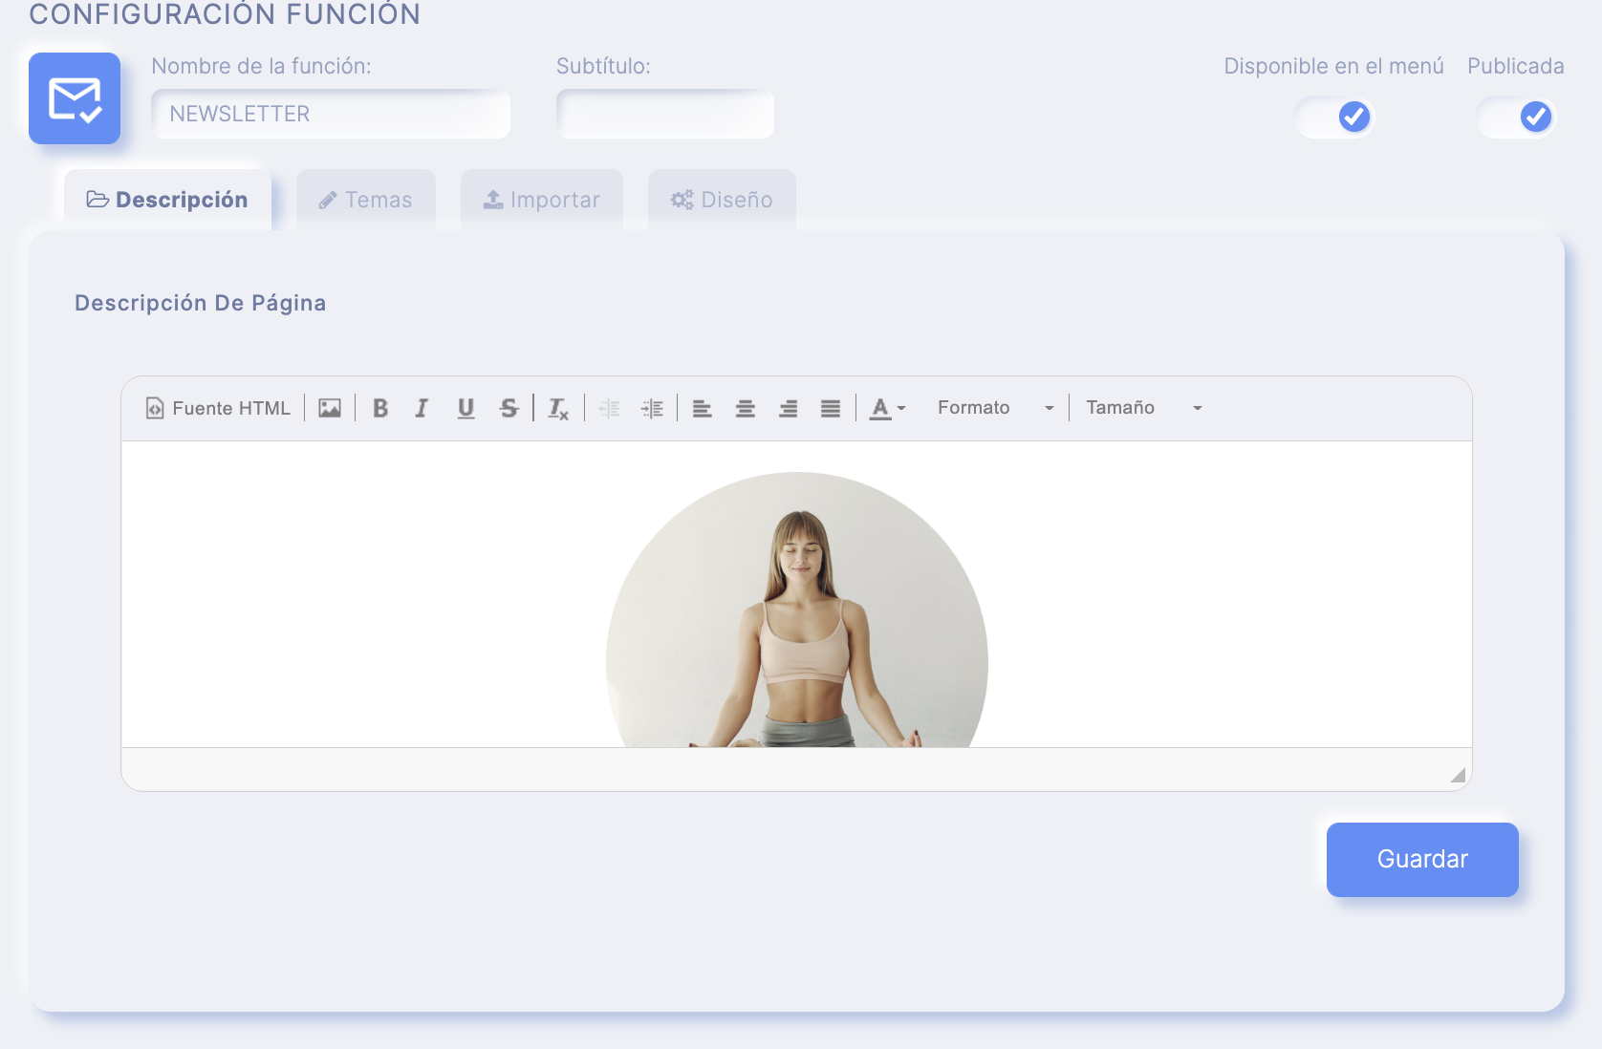Switch to the Descripción tab
The width and height of the screenshot is (1602, 1049).
pos(167,200)
